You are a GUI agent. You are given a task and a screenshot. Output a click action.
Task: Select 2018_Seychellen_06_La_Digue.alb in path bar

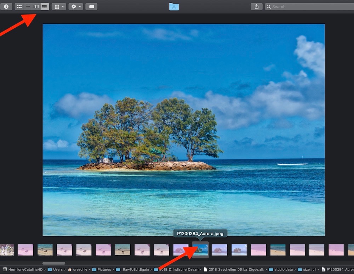(x=234, y=269)
